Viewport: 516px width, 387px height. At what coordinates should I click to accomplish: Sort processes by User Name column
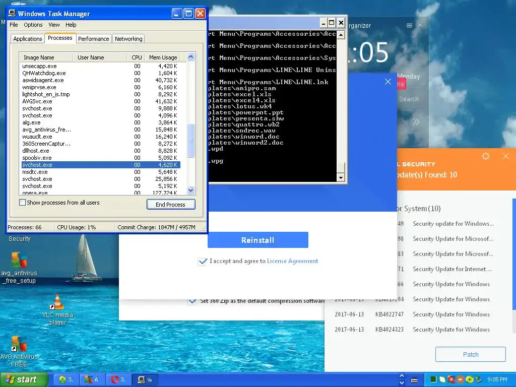pos(100,57)
